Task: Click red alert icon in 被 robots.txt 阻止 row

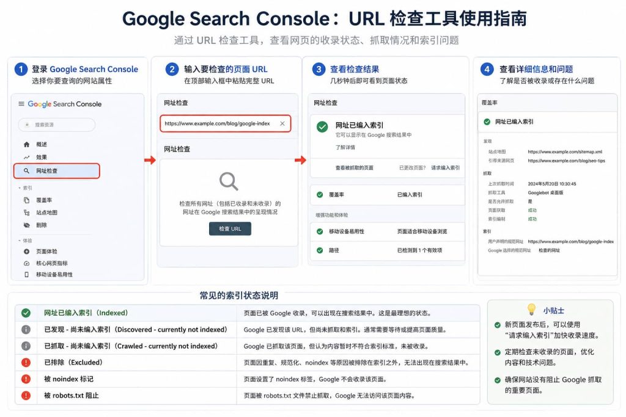Action: [26, 396]
